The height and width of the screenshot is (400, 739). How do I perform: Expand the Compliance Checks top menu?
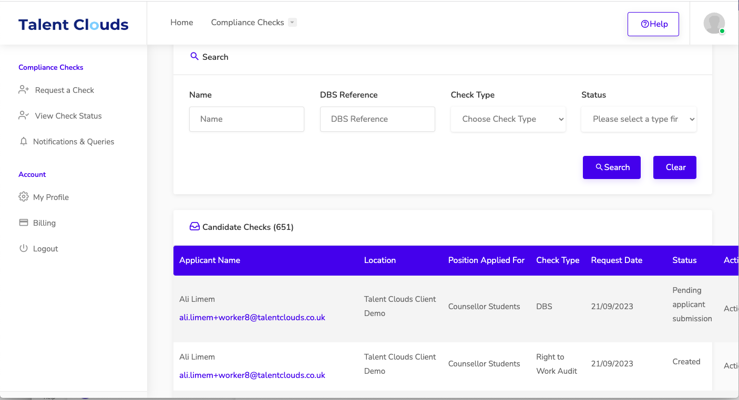(x=254, y=23)
